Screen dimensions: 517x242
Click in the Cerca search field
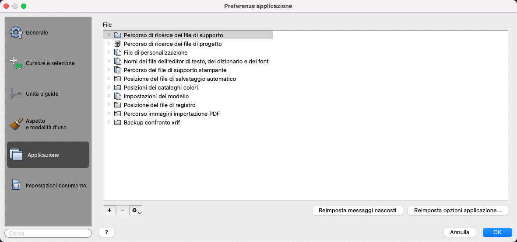click(x=48, y=233)
